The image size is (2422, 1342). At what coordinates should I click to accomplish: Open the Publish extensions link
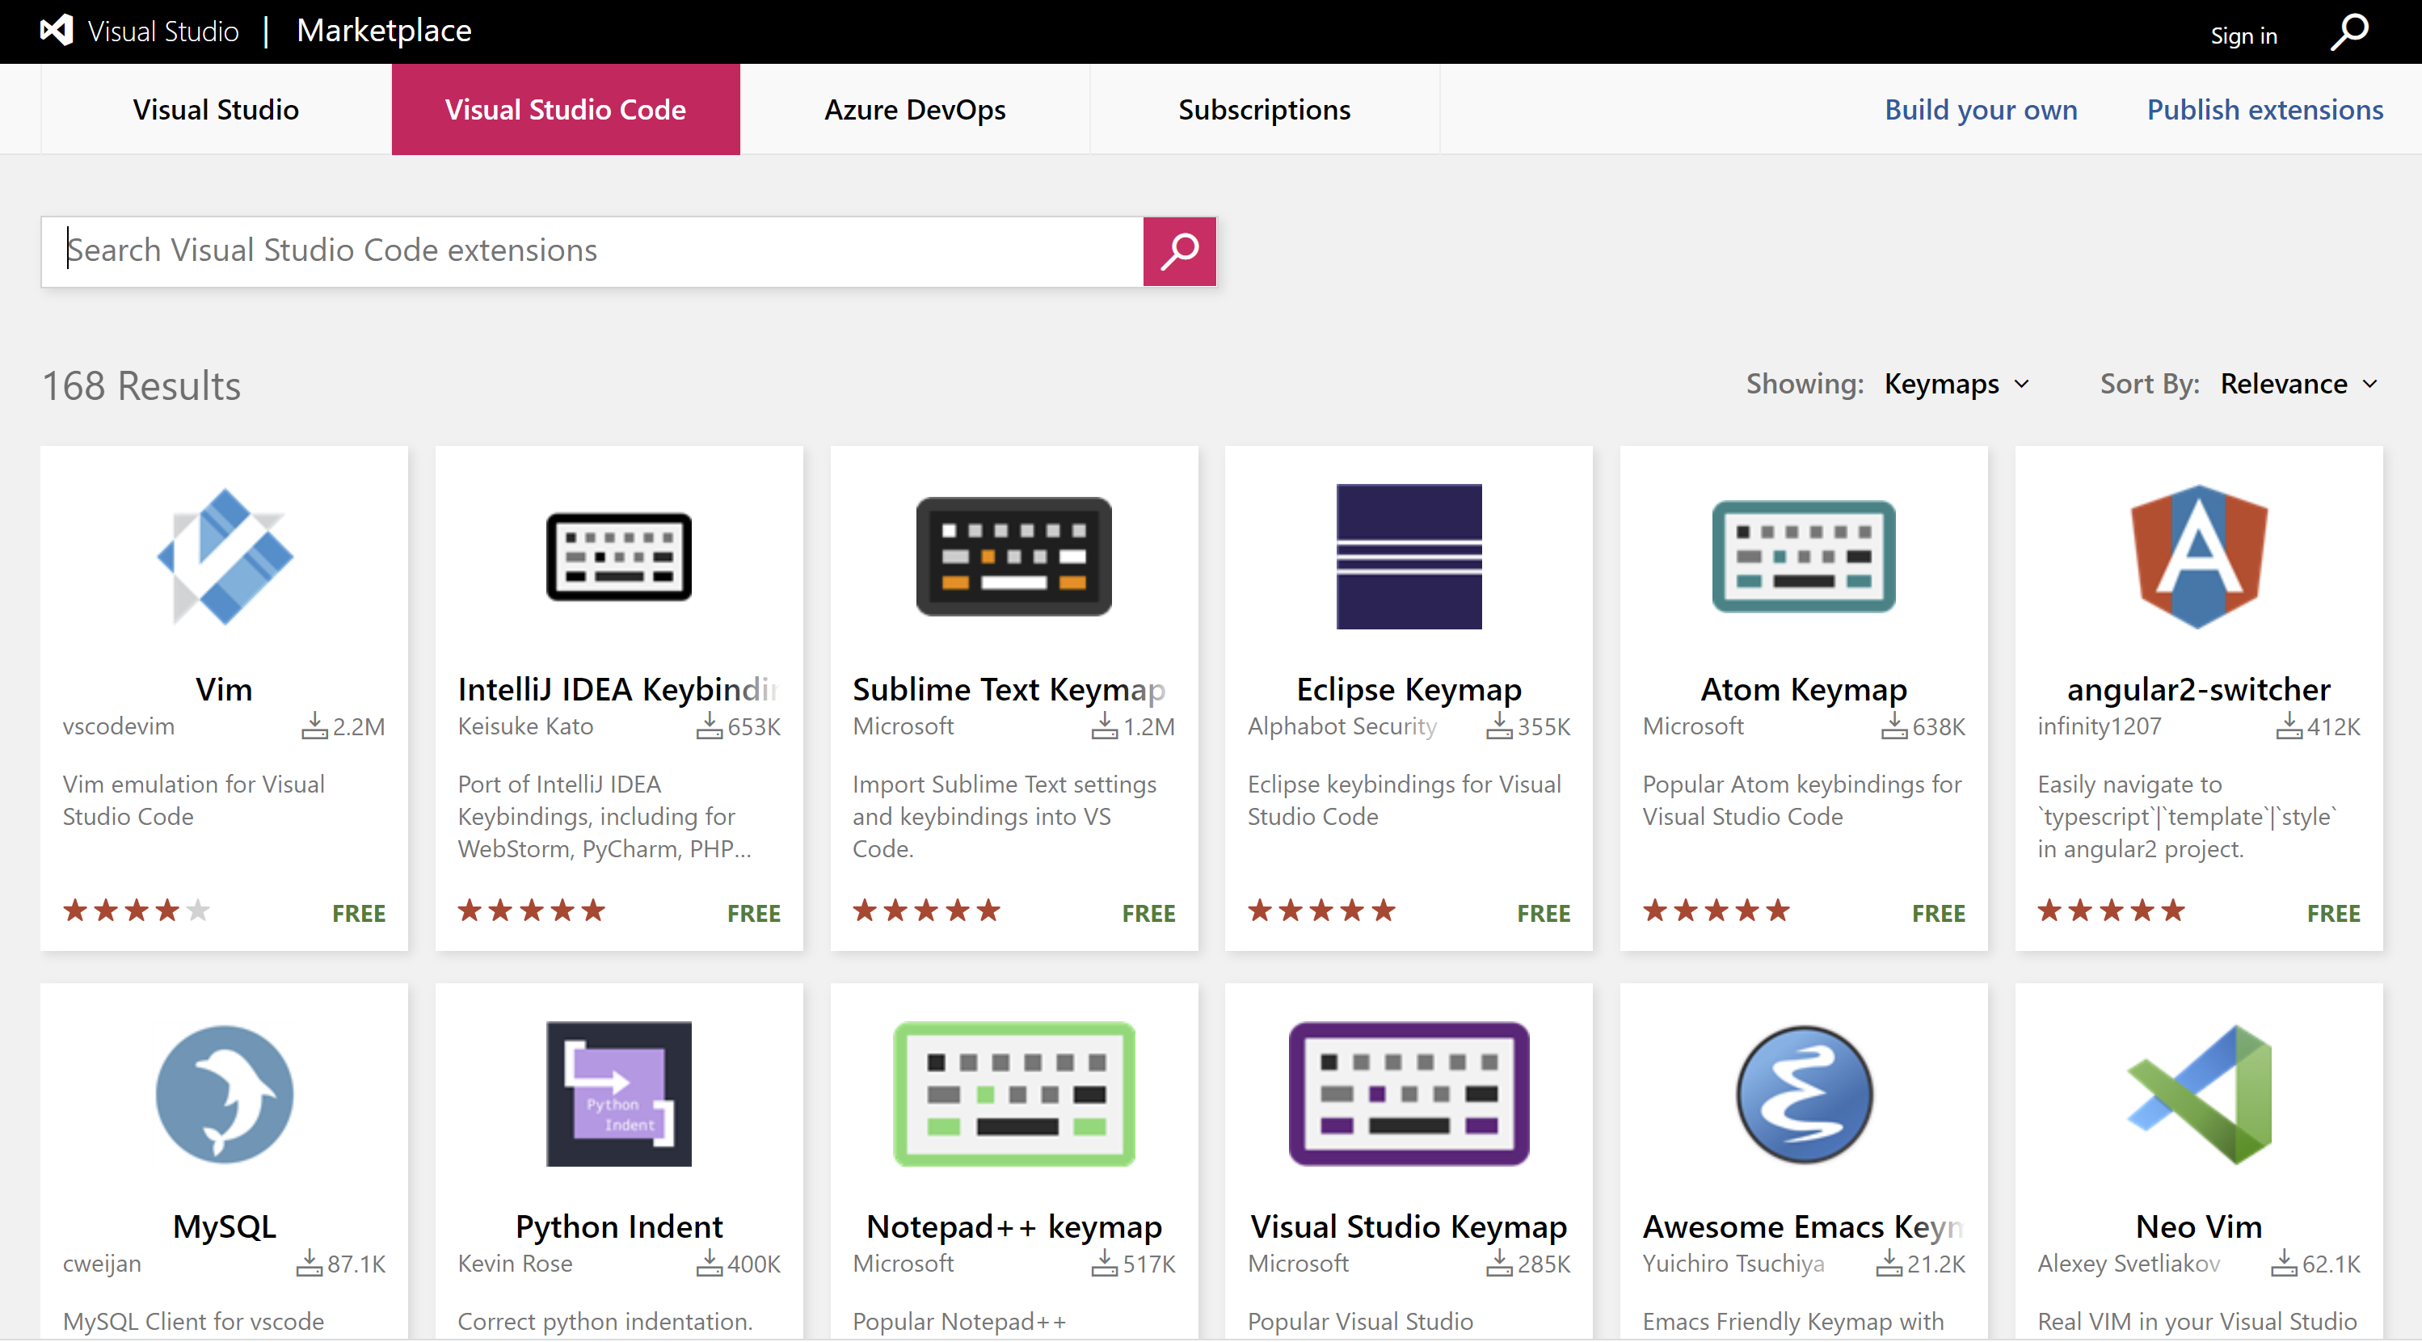pos(2264,110)
